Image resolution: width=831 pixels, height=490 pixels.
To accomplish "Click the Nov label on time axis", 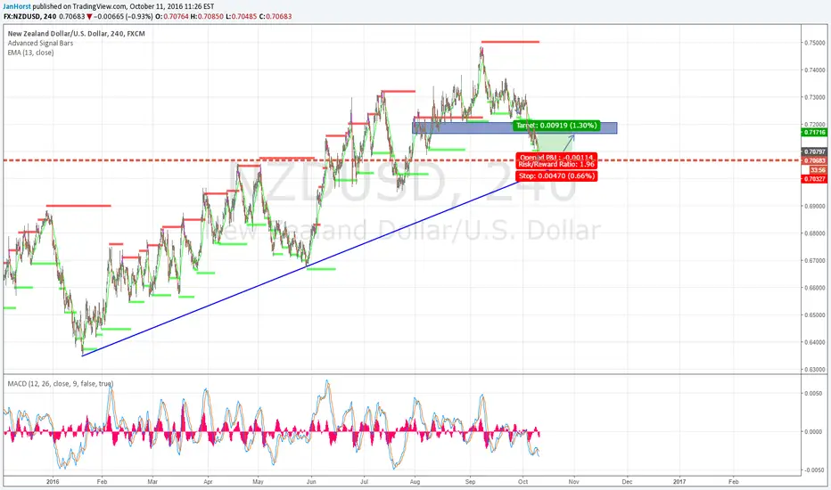I will tap(573, 481).
